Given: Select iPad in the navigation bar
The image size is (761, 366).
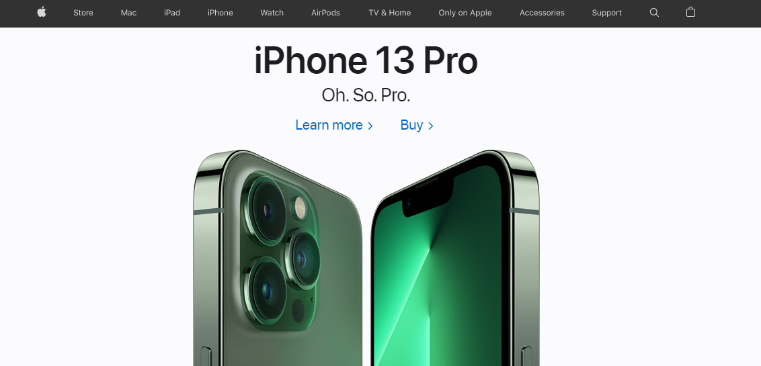Looking at the screenshot, I should tap(172, 13).
